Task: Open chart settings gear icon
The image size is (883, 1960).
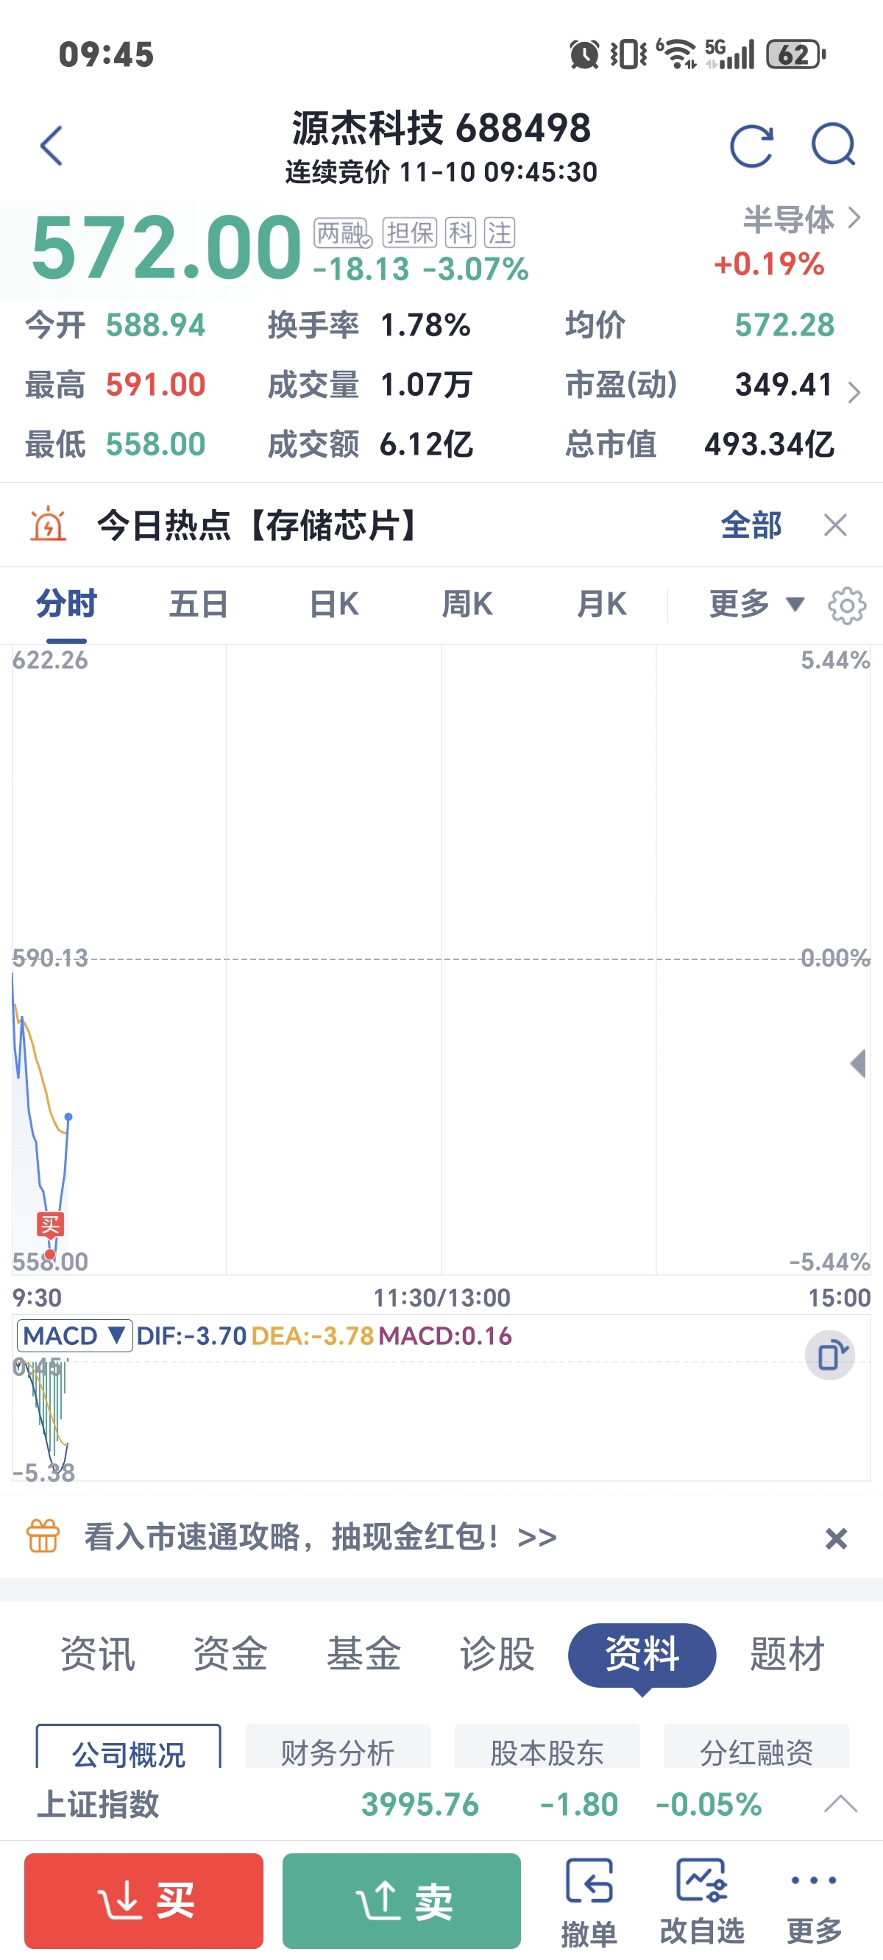Action: (846, 606)
